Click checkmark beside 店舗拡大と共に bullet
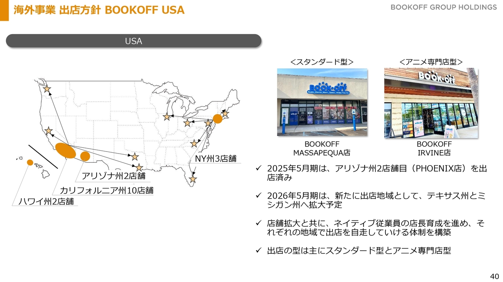This screenshot has height=282, width=503. tap(259, 223)
